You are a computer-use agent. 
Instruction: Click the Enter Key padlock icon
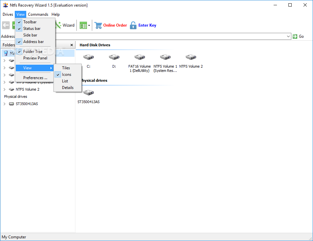[x=133, y=25]
